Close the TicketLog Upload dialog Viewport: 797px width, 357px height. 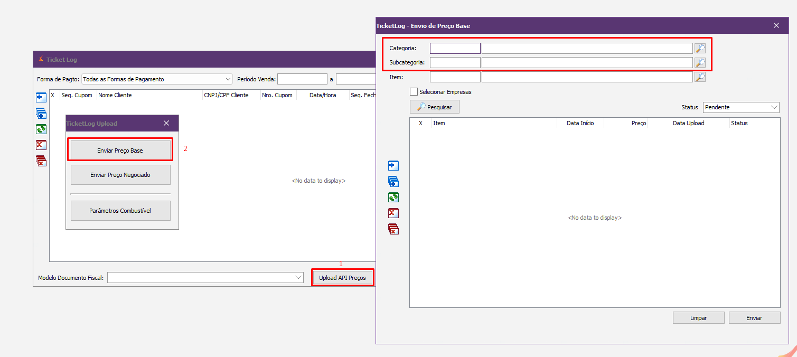[x=166, y=123]
